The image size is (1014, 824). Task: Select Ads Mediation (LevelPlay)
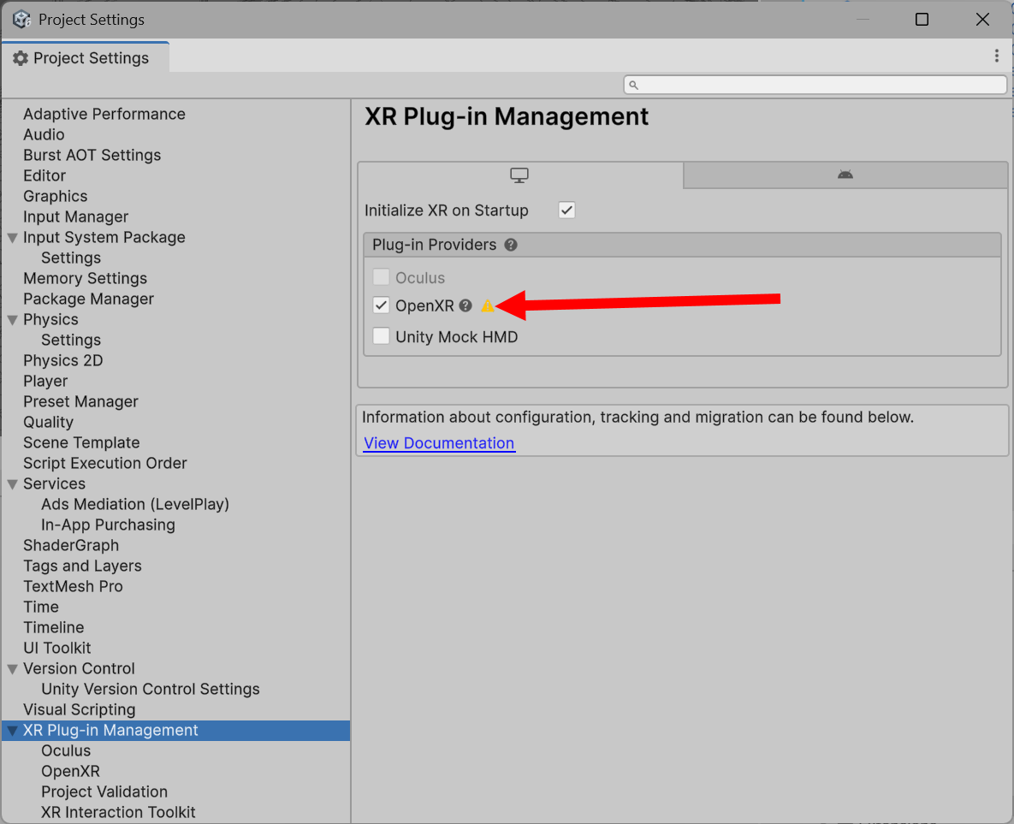coord(135,505)
